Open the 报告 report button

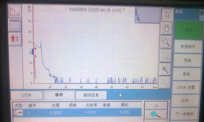(x=187, y=74)
